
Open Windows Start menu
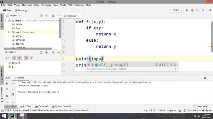[x=4, y=116]
